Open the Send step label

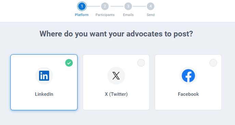[151, 15]
